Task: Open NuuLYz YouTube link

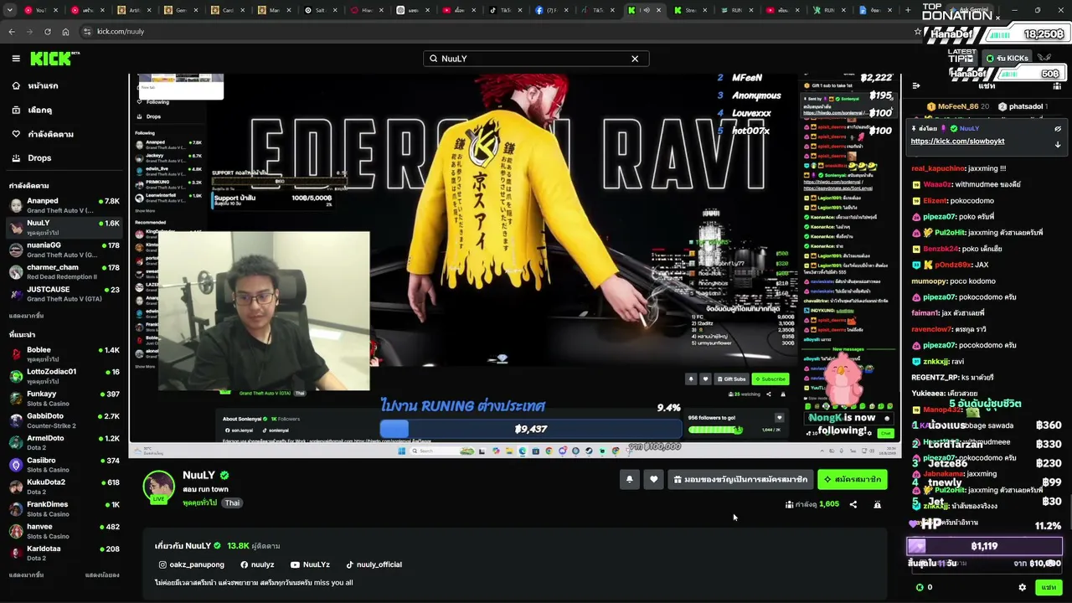Action: click(310, 564)
